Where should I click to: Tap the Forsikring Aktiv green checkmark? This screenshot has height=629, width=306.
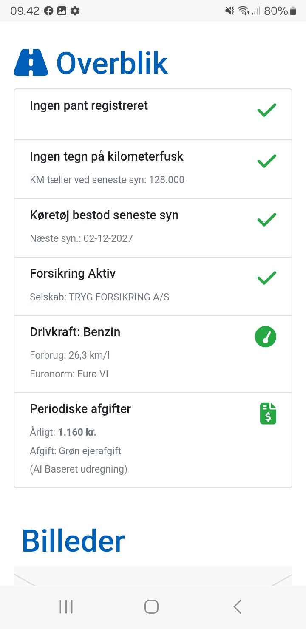coord(266,278)
